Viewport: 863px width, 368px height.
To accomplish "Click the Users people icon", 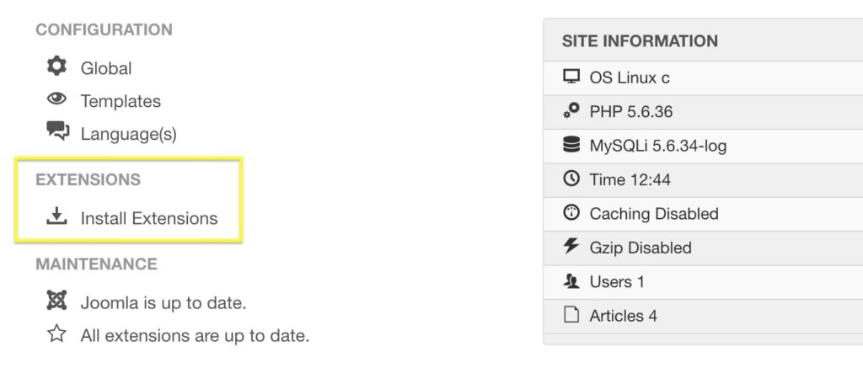I will (571, 281).
